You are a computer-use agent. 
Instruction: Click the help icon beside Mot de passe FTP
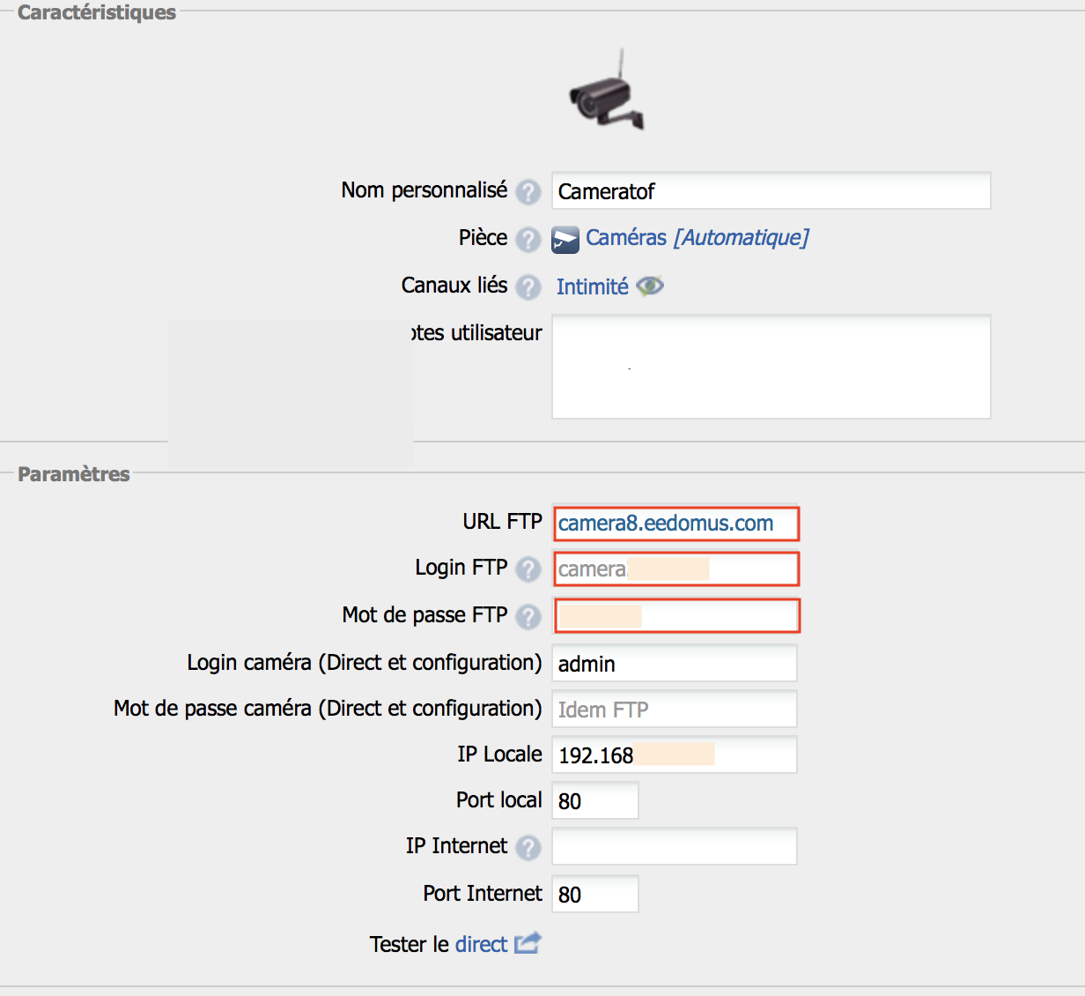point(528,617)
